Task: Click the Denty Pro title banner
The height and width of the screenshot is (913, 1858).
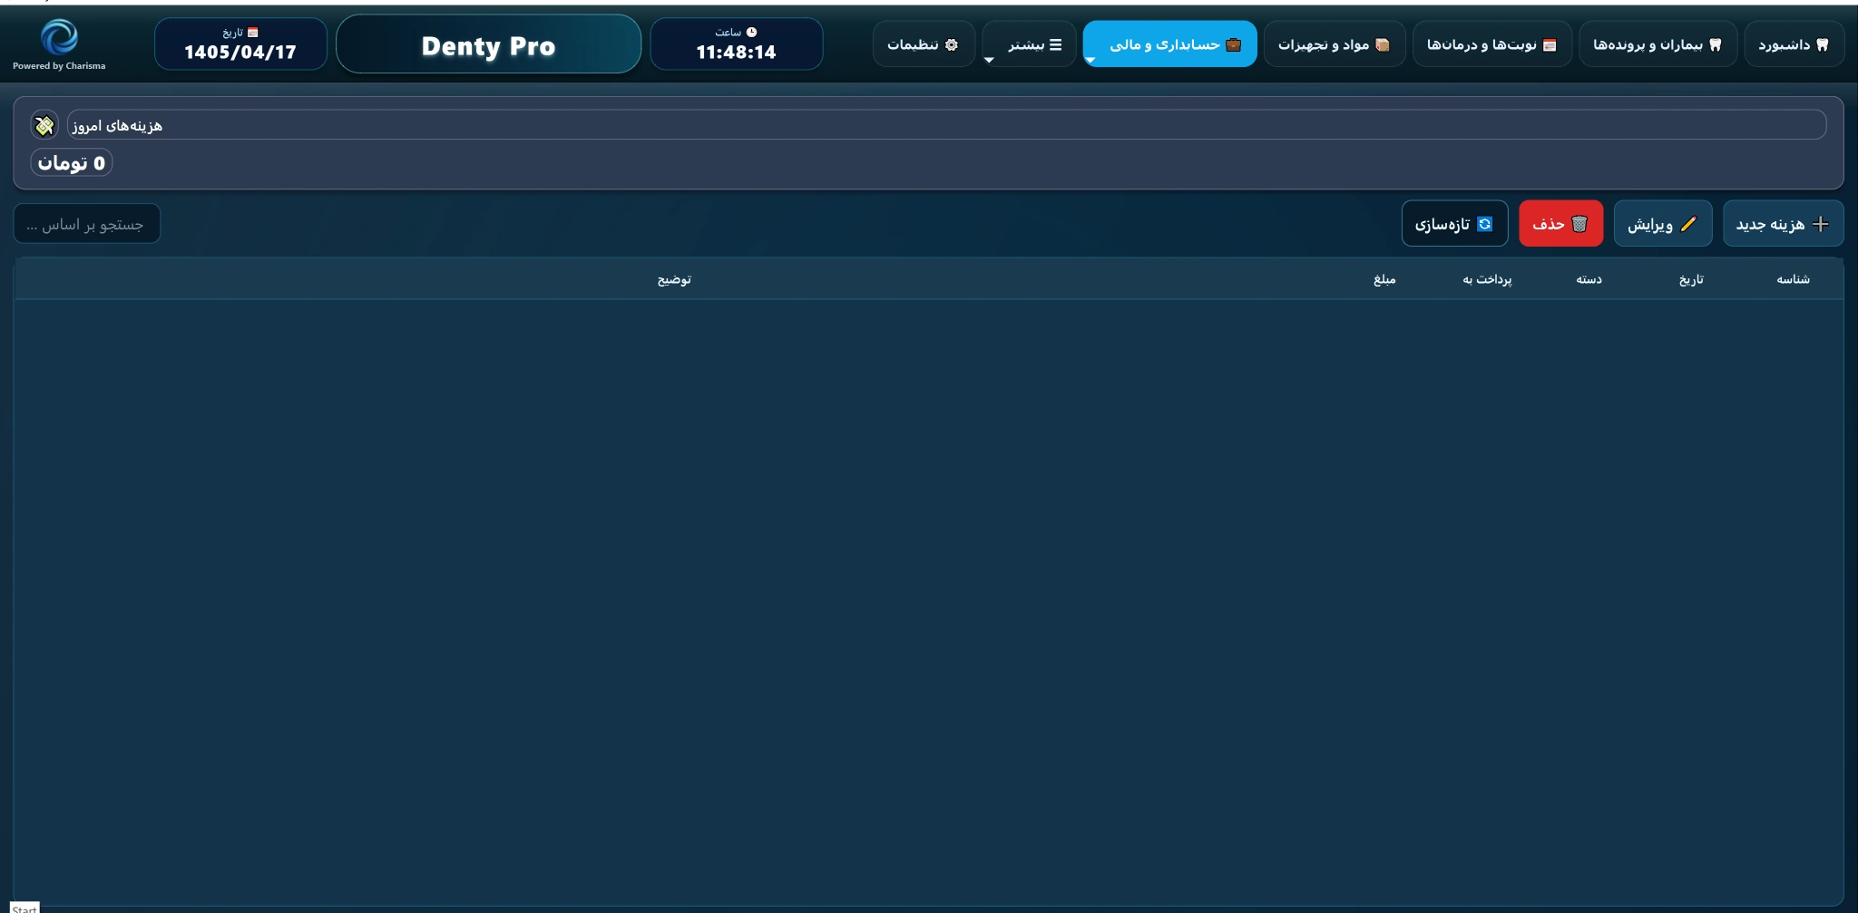Action: coord(488,44)
